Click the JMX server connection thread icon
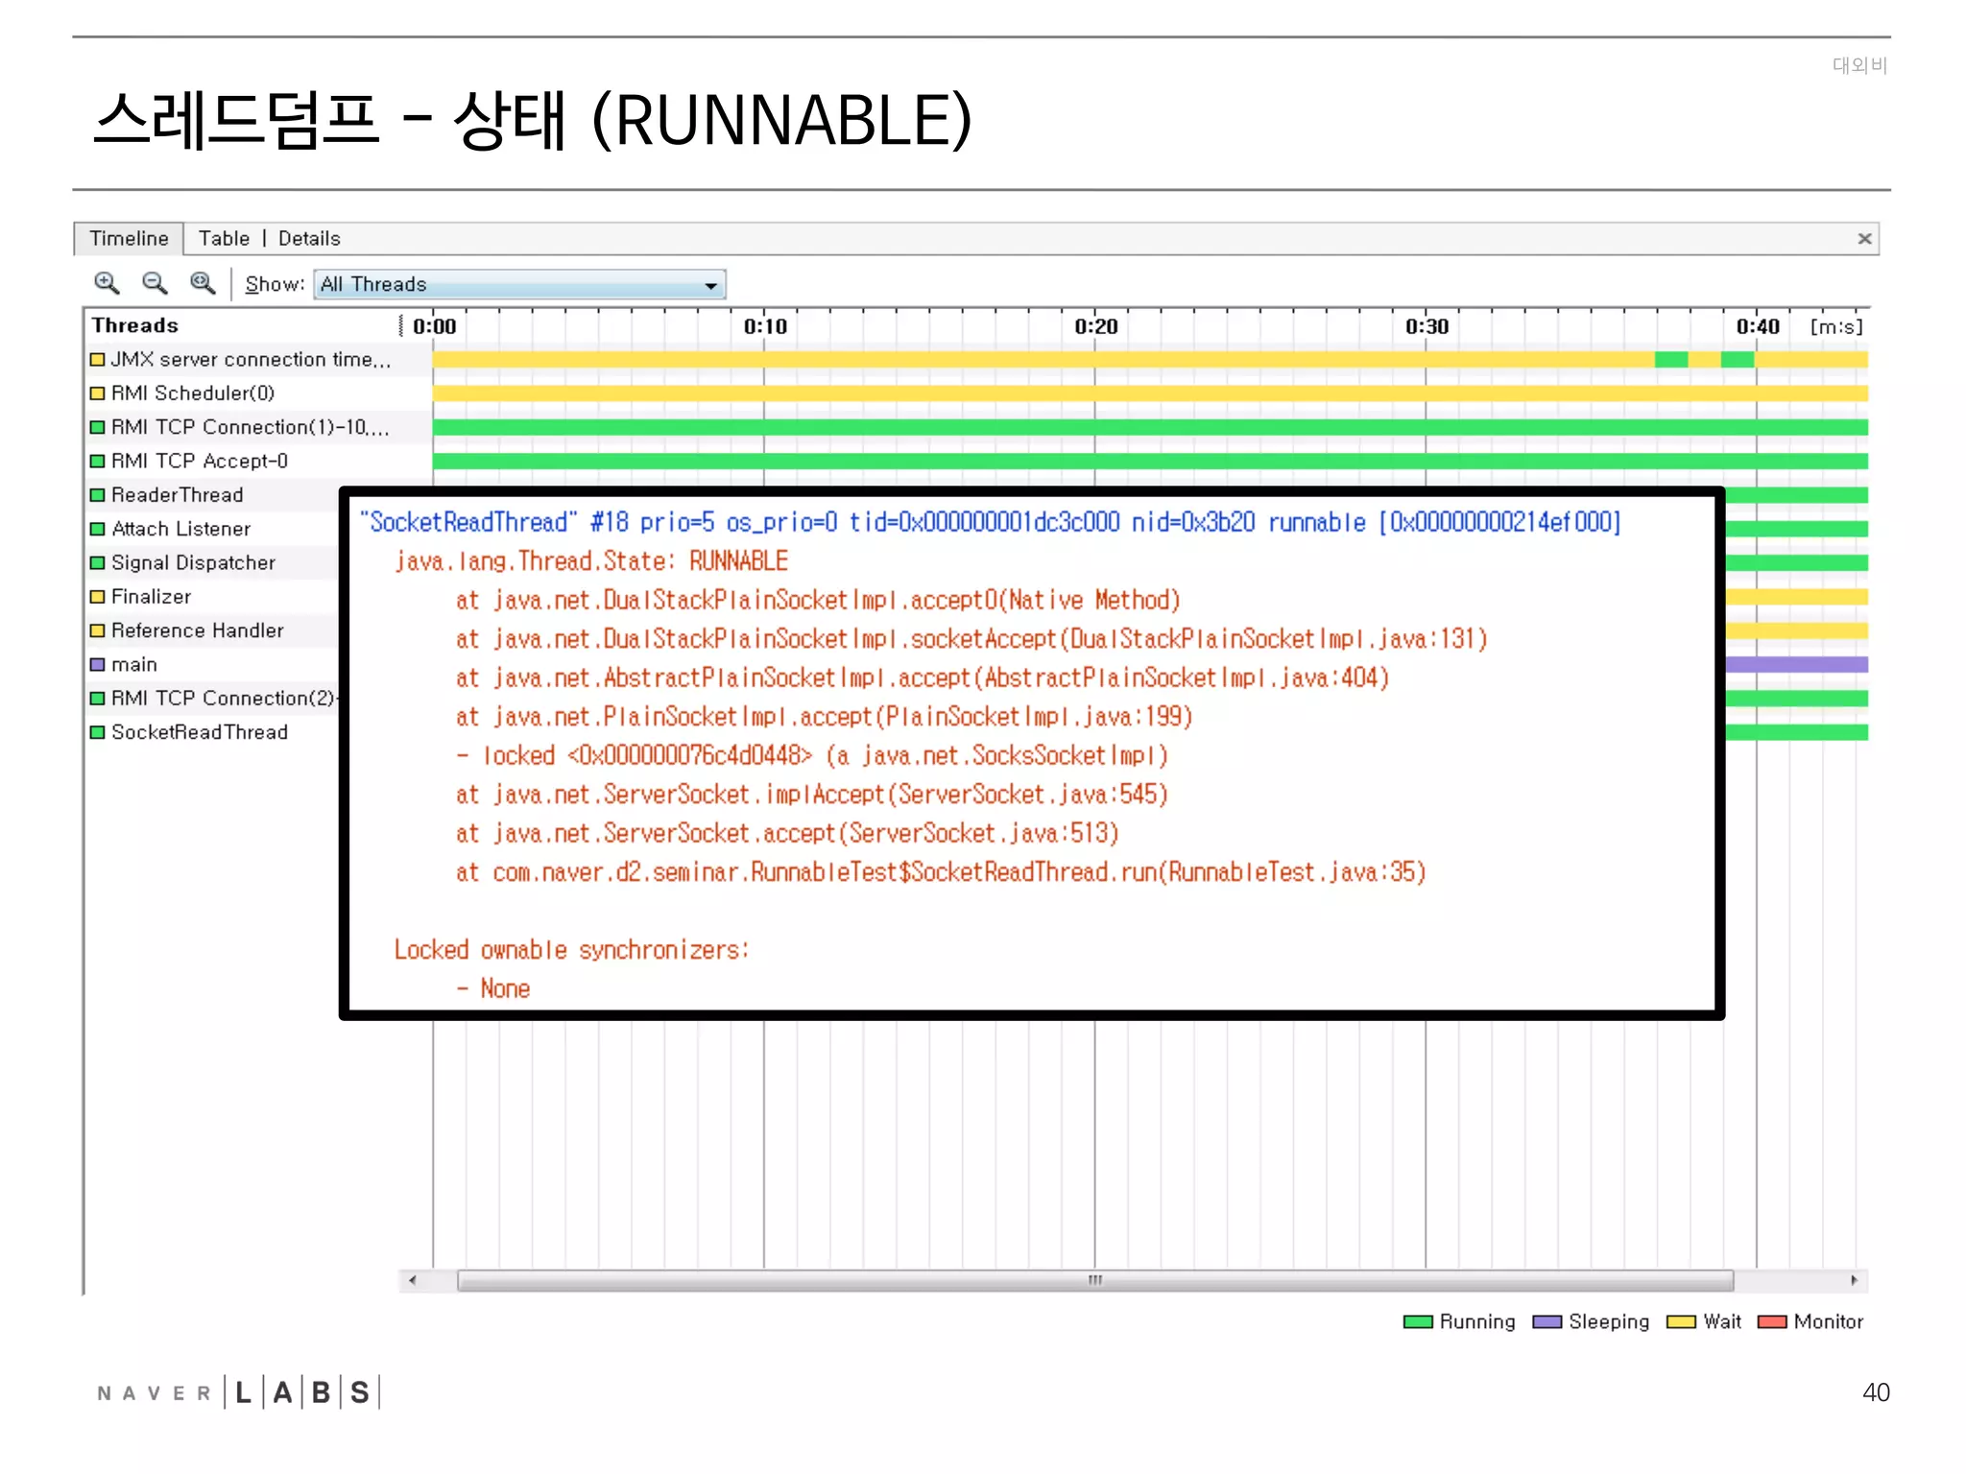The width and height of the screenshot is (1966, 1474). (97, 360)
